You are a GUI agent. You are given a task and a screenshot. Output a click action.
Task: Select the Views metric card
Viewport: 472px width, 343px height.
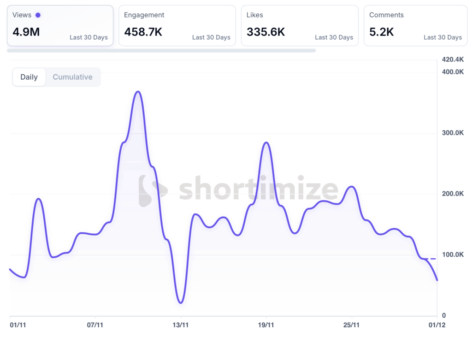60,26
